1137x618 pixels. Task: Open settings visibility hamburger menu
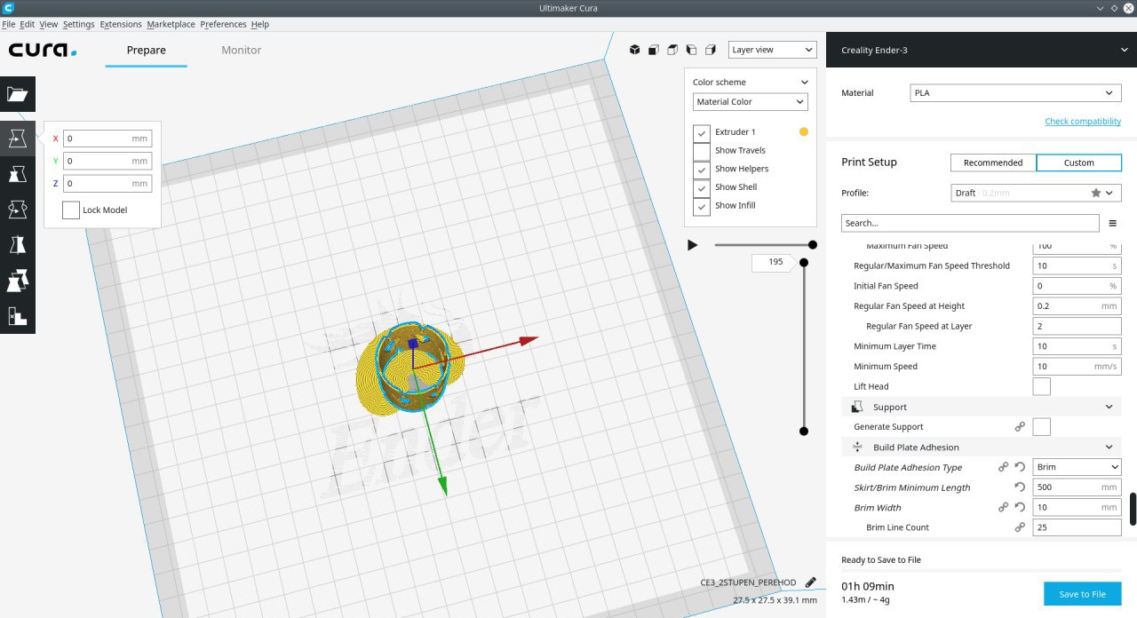1112,223
